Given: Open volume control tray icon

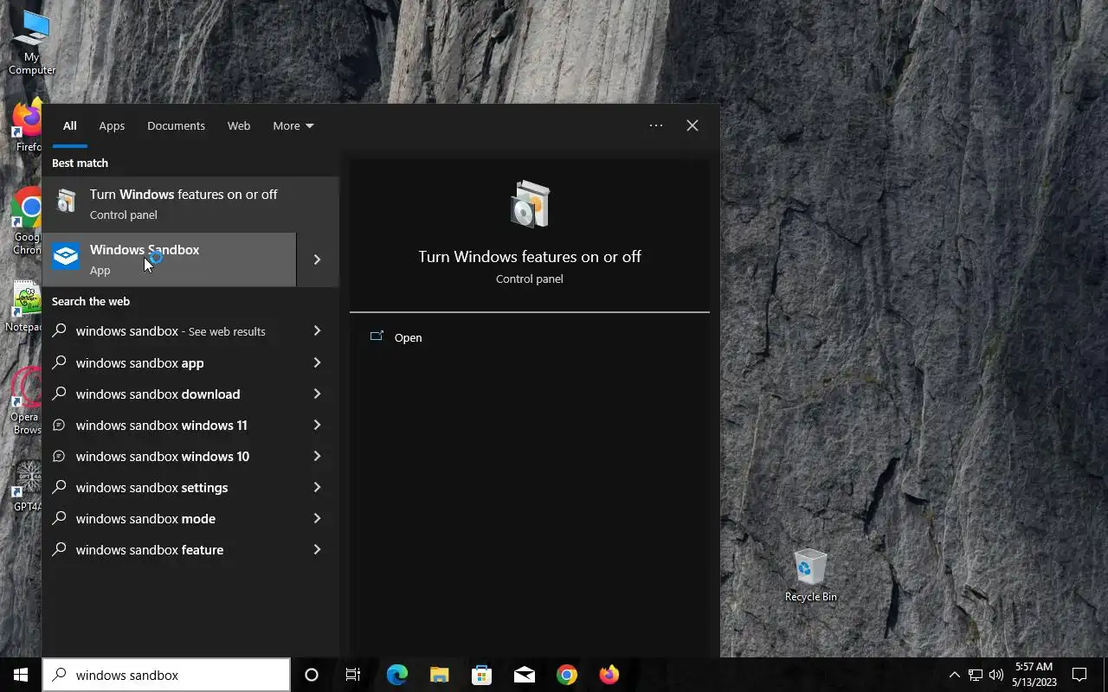Looking at the screenshot, I should click(x=995, y=675).
